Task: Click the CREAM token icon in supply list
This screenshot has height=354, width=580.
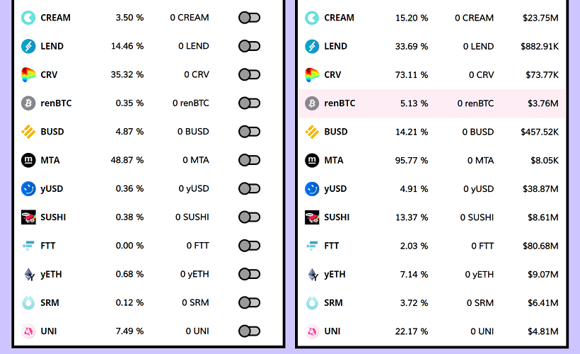Action: point(28,18)
